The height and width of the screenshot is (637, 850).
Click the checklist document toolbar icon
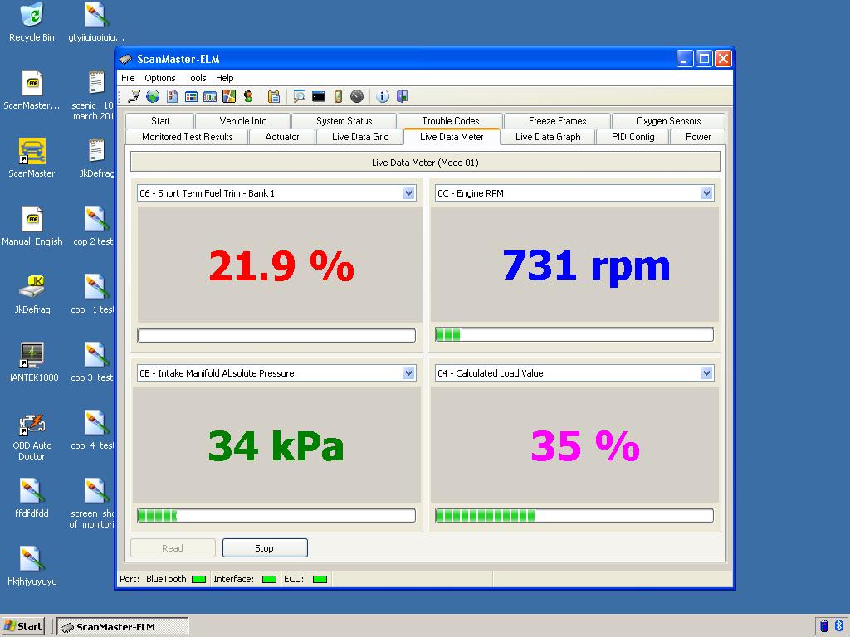[x=173, y=96]
